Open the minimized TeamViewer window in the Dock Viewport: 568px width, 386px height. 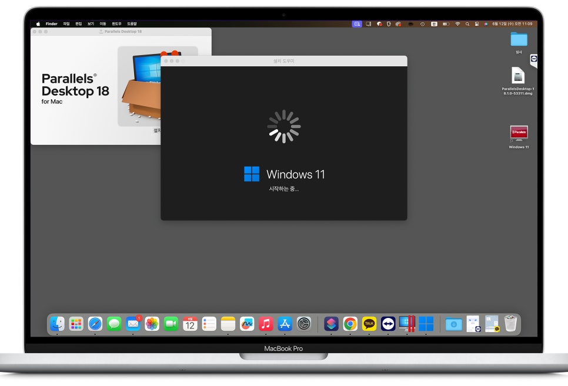[473, 324]
